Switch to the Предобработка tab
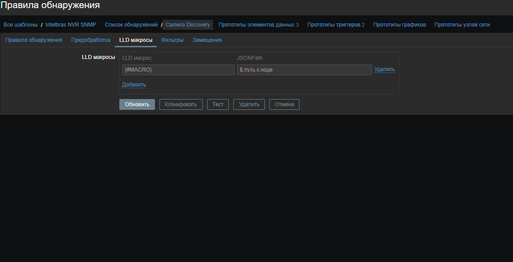This screenshot has height=262, width=513. click(91, 40)
